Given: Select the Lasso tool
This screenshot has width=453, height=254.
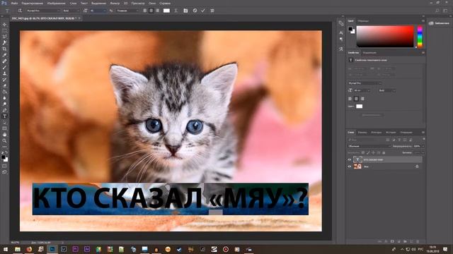Looking at the screenshot, I should point(4,37).
